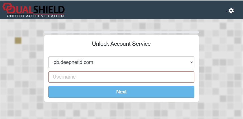Click the small triangle beside the gear

pyautogui.click(x=227, y=11)
